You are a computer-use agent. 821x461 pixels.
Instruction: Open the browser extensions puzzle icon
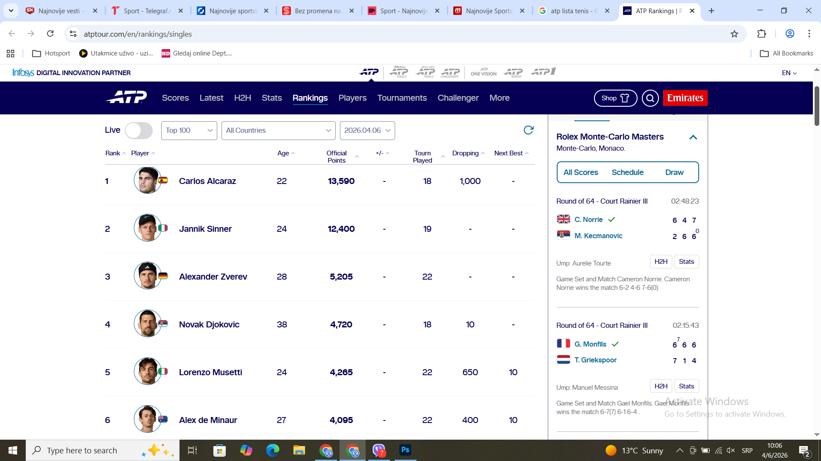(x=762, y=34)
